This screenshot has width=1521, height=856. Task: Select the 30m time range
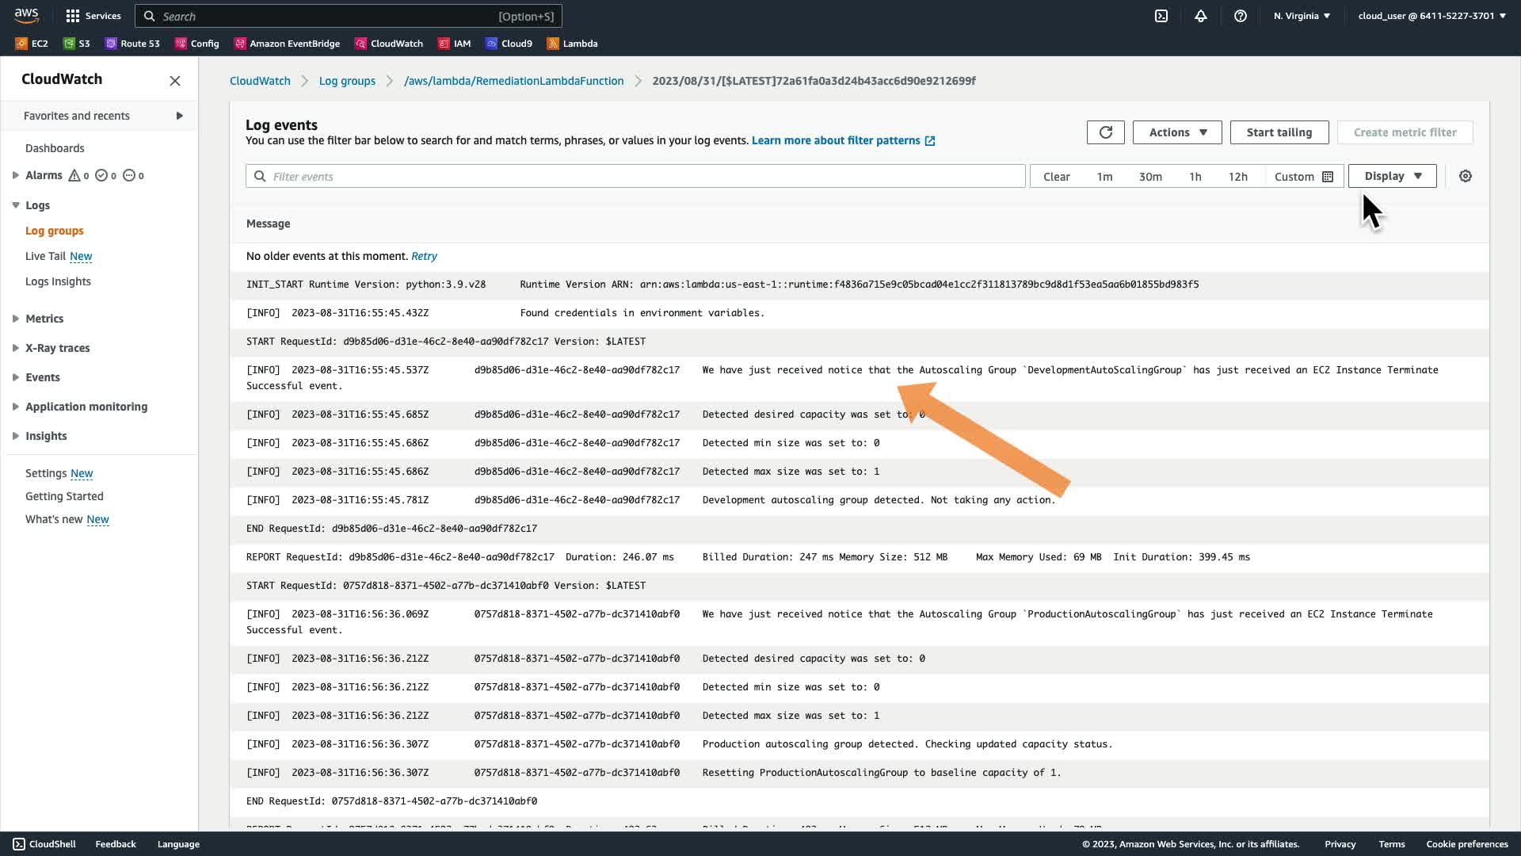coord(1149,176)
